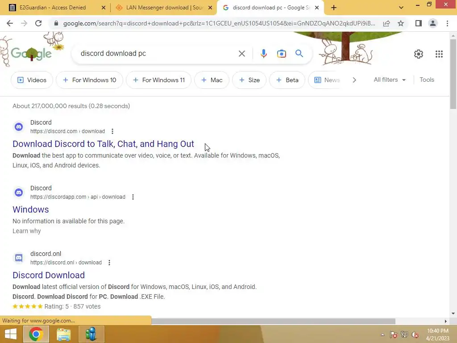The height and width of the screenshot is (343, 457).
Task: Click the forward navigation arrow
Action: click(x=24, y=23)
